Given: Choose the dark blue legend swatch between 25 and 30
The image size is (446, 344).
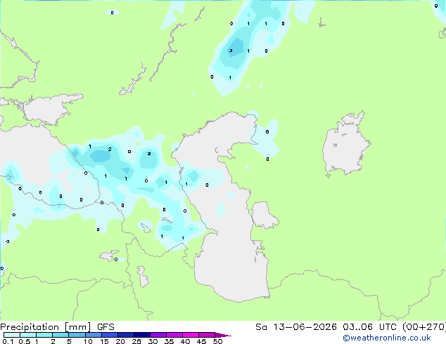Looking at the screenshot, I should pyautogui.click(x=141, y=335).
